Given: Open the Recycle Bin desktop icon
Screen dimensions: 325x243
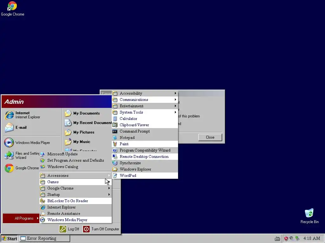Looking at the screenshot, I should pos(309,213).
